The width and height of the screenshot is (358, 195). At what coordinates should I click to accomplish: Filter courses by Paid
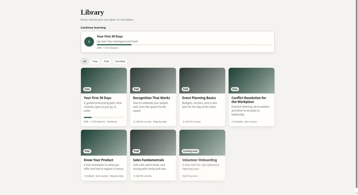point(106,61)
